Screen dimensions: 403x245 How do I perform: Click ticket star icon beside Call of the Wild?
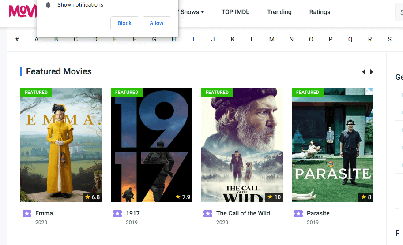point(208,213)
